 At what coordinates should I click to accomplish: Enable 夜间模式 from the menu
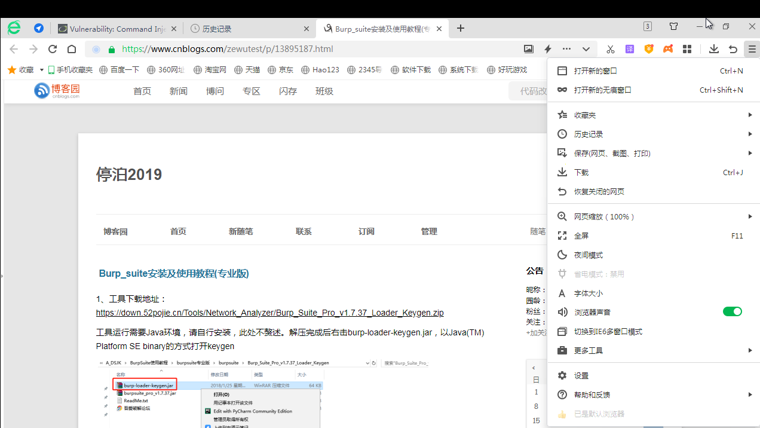[653, 255]
